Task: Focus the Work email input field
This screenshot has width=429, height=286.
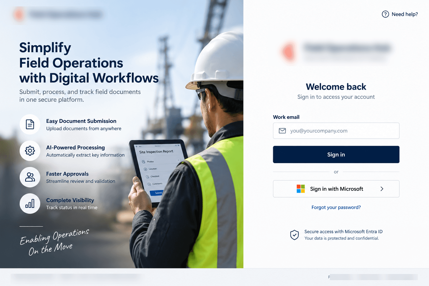Action: pos(336,131)
